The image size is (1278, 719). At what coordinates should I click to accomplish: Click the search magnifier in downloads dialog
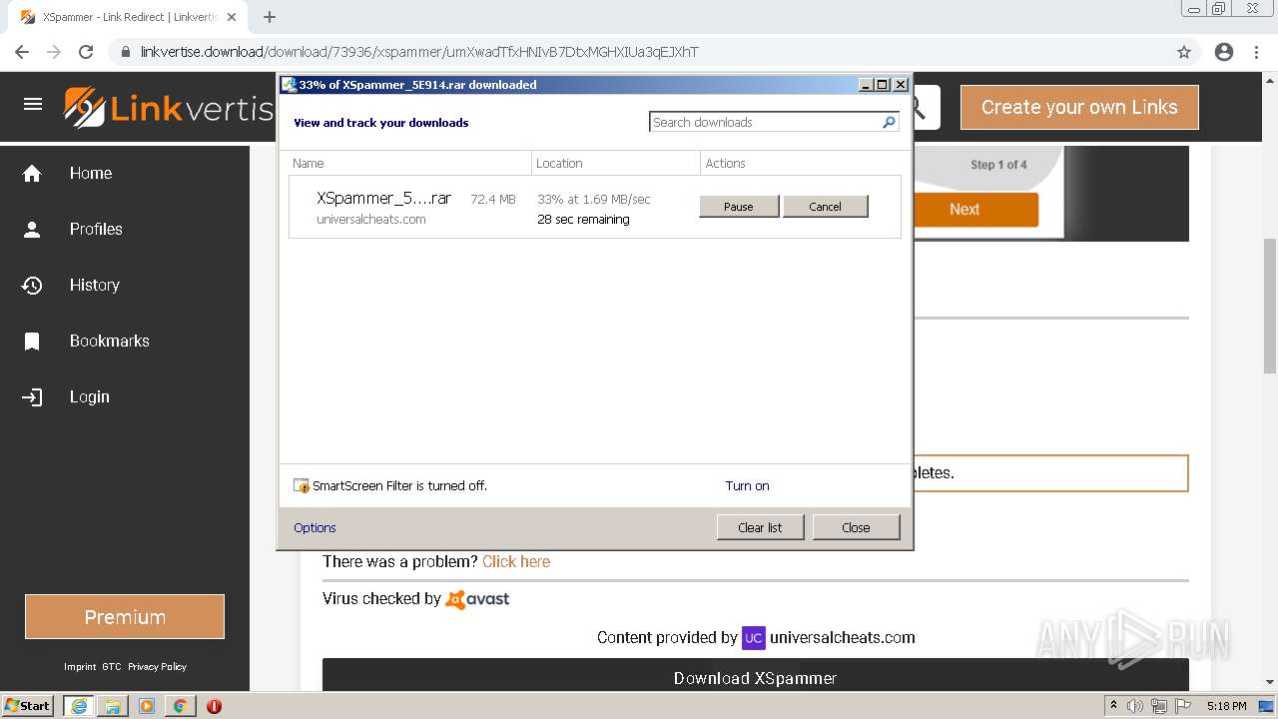(889, 122)
